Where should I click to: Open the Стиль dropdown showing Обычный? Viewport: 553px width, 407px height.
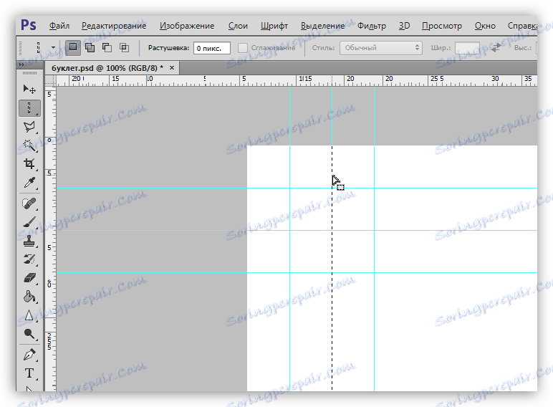tap(381, 48)
